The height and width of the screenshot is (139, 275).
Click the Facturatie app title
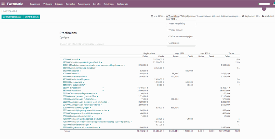tap(15, 4)
